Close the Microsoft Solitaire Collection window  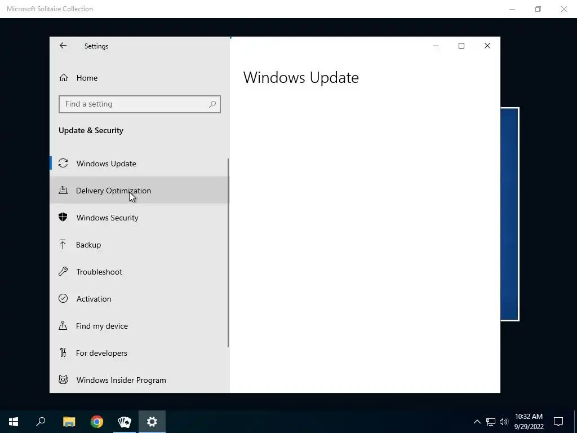point(563,9)
